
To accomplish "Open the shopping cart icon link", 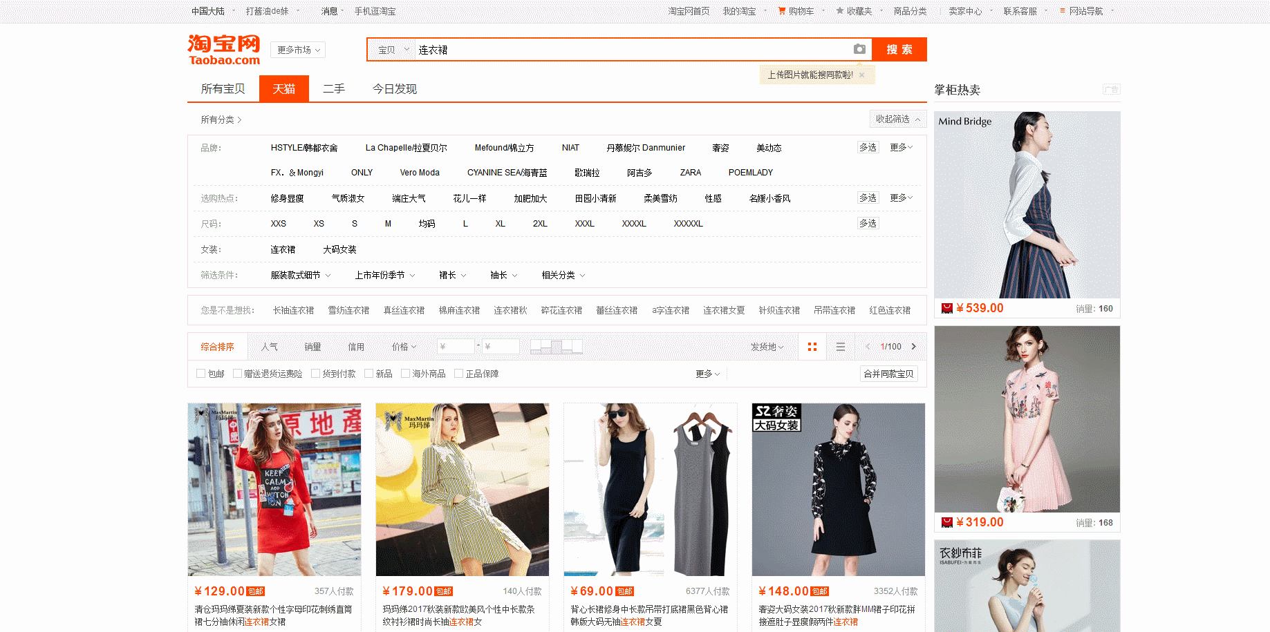I will pyautogui.click(x=782, y=11).
